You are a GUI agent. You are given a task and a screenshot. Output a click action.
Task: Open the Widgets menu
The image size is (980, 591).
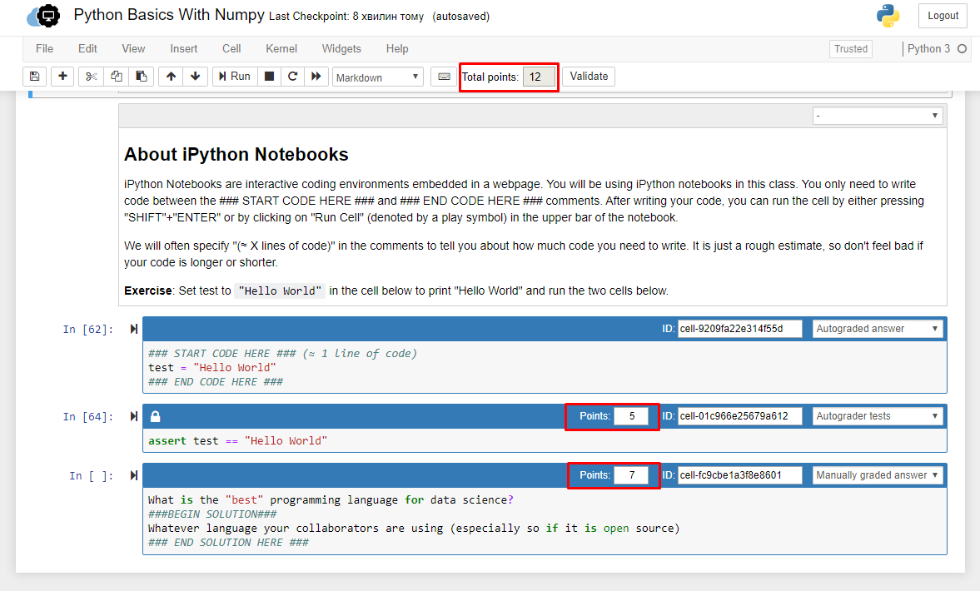point(341,49)
